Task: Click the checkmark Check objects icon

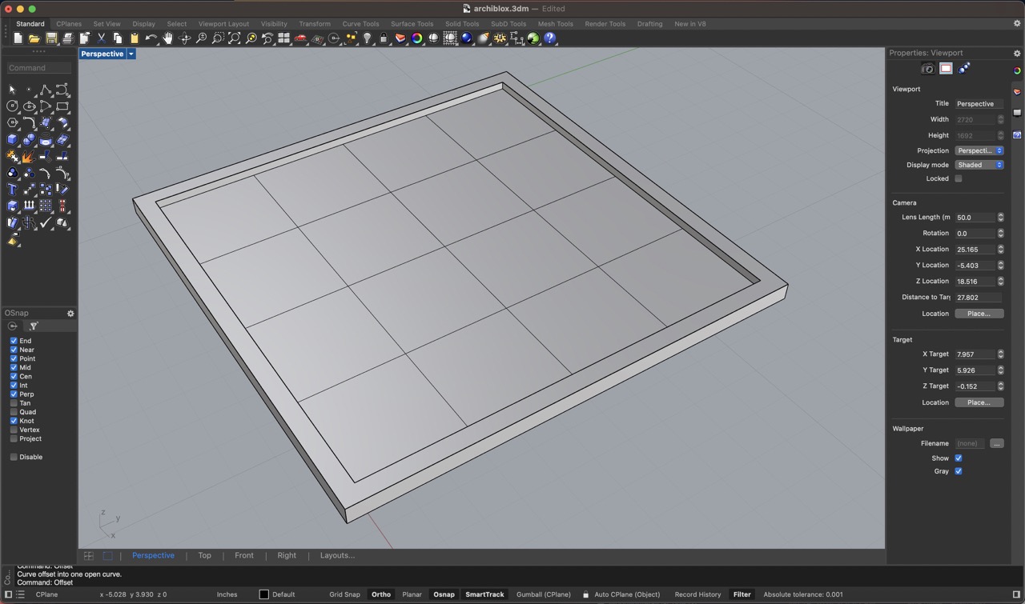Action: pyautogui.click(x=46, y=223)
